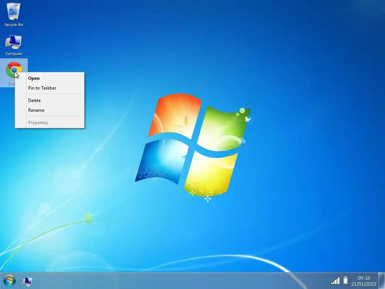
Task: Click the network signal bars tray icon
Action: coord(335,281)
